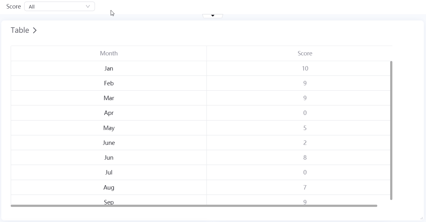Click the Score filter label text
This screenshot has height=222, width=426.
point(14,7)
